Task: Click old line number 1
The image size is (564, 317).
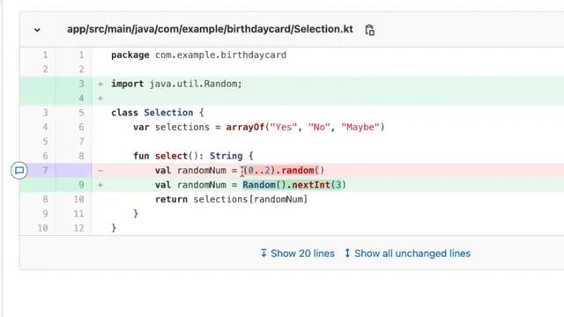Action: (x=45, y=55)
